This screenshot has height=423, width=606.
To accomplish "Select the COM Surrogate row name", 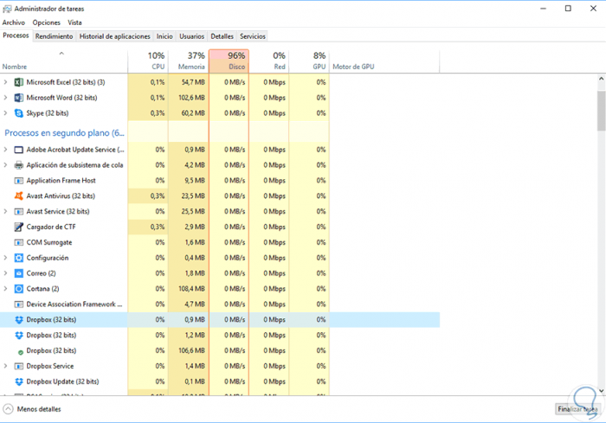I will (x=49, y=242).
